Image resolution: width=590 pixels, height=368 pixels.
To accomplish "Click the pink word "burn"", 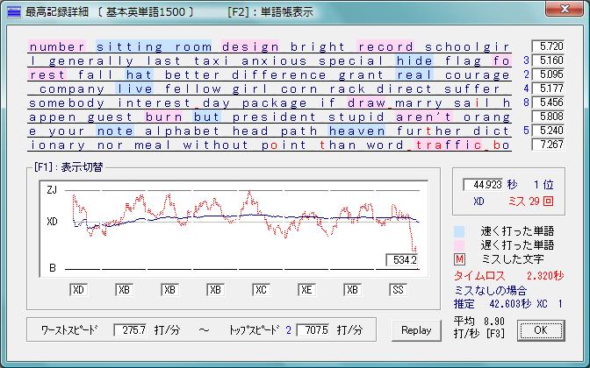I will [163, 117].
